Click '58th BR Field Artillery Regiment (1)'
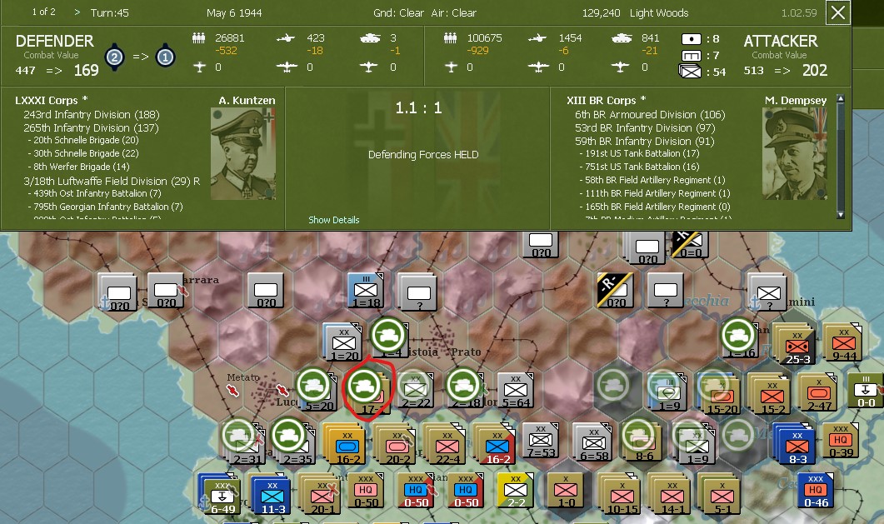The height and width of the screenshot is (524, 884). click(x=655, y=180)
